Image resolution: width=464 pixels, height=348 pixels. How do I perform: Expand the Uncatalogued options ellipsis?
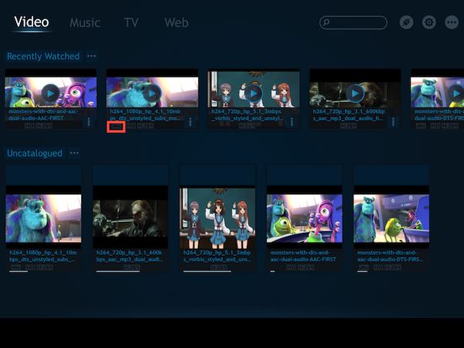coord(74,153)
